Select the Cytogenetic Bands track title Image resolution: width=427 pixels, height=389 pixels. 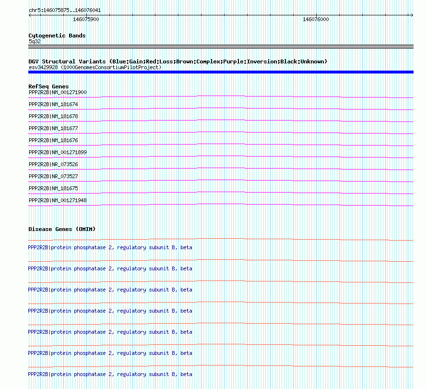57,36
